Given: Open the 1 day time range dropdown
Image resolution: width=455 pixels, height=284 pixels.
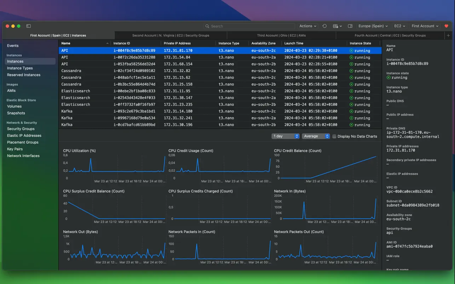Looking at the screenshot, I should 286,136.
